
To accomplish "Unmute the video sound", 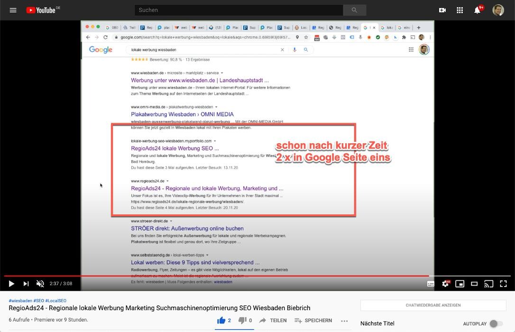I will coord(40,284).
